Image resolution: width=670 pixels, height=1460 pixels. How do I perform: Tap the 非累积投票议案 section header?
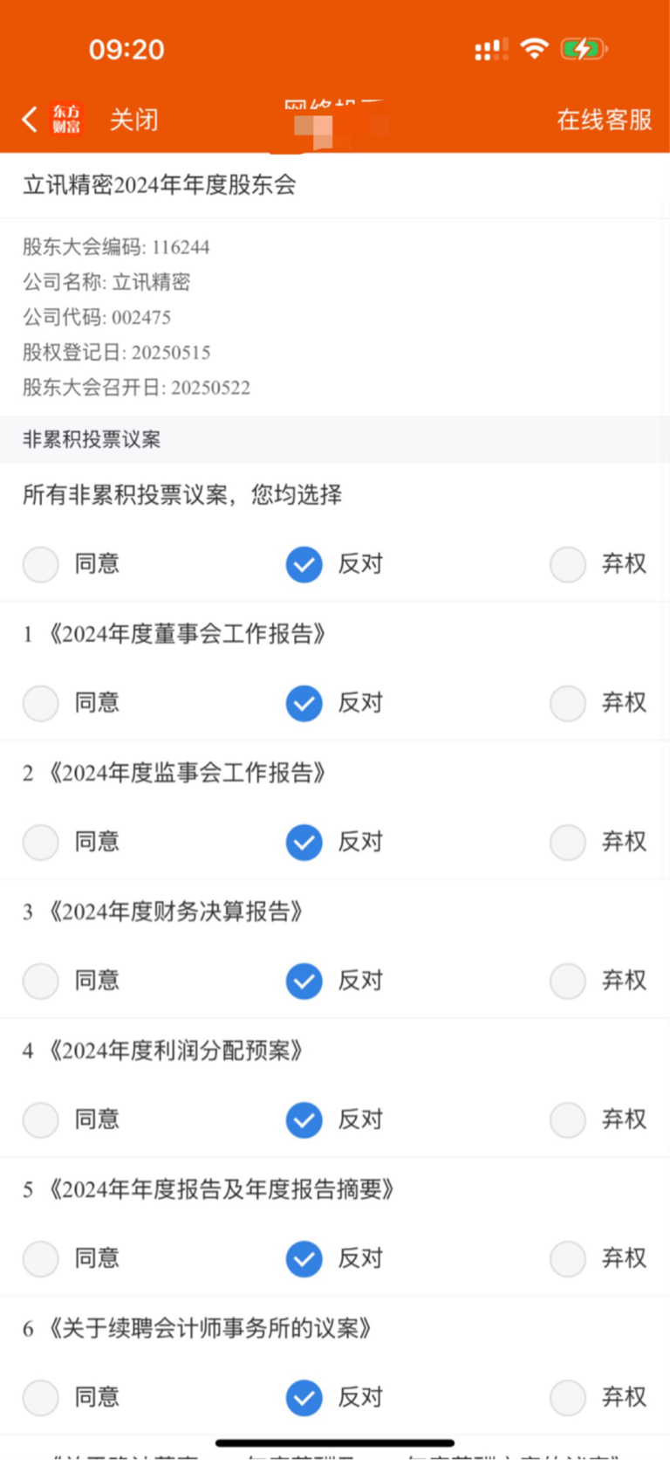(x=92, y=439)
